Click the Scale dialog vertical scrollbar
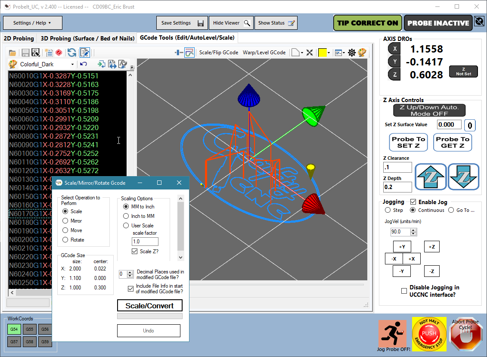The width and height of the screenshot is (487, 357). [x=181, y=228]
